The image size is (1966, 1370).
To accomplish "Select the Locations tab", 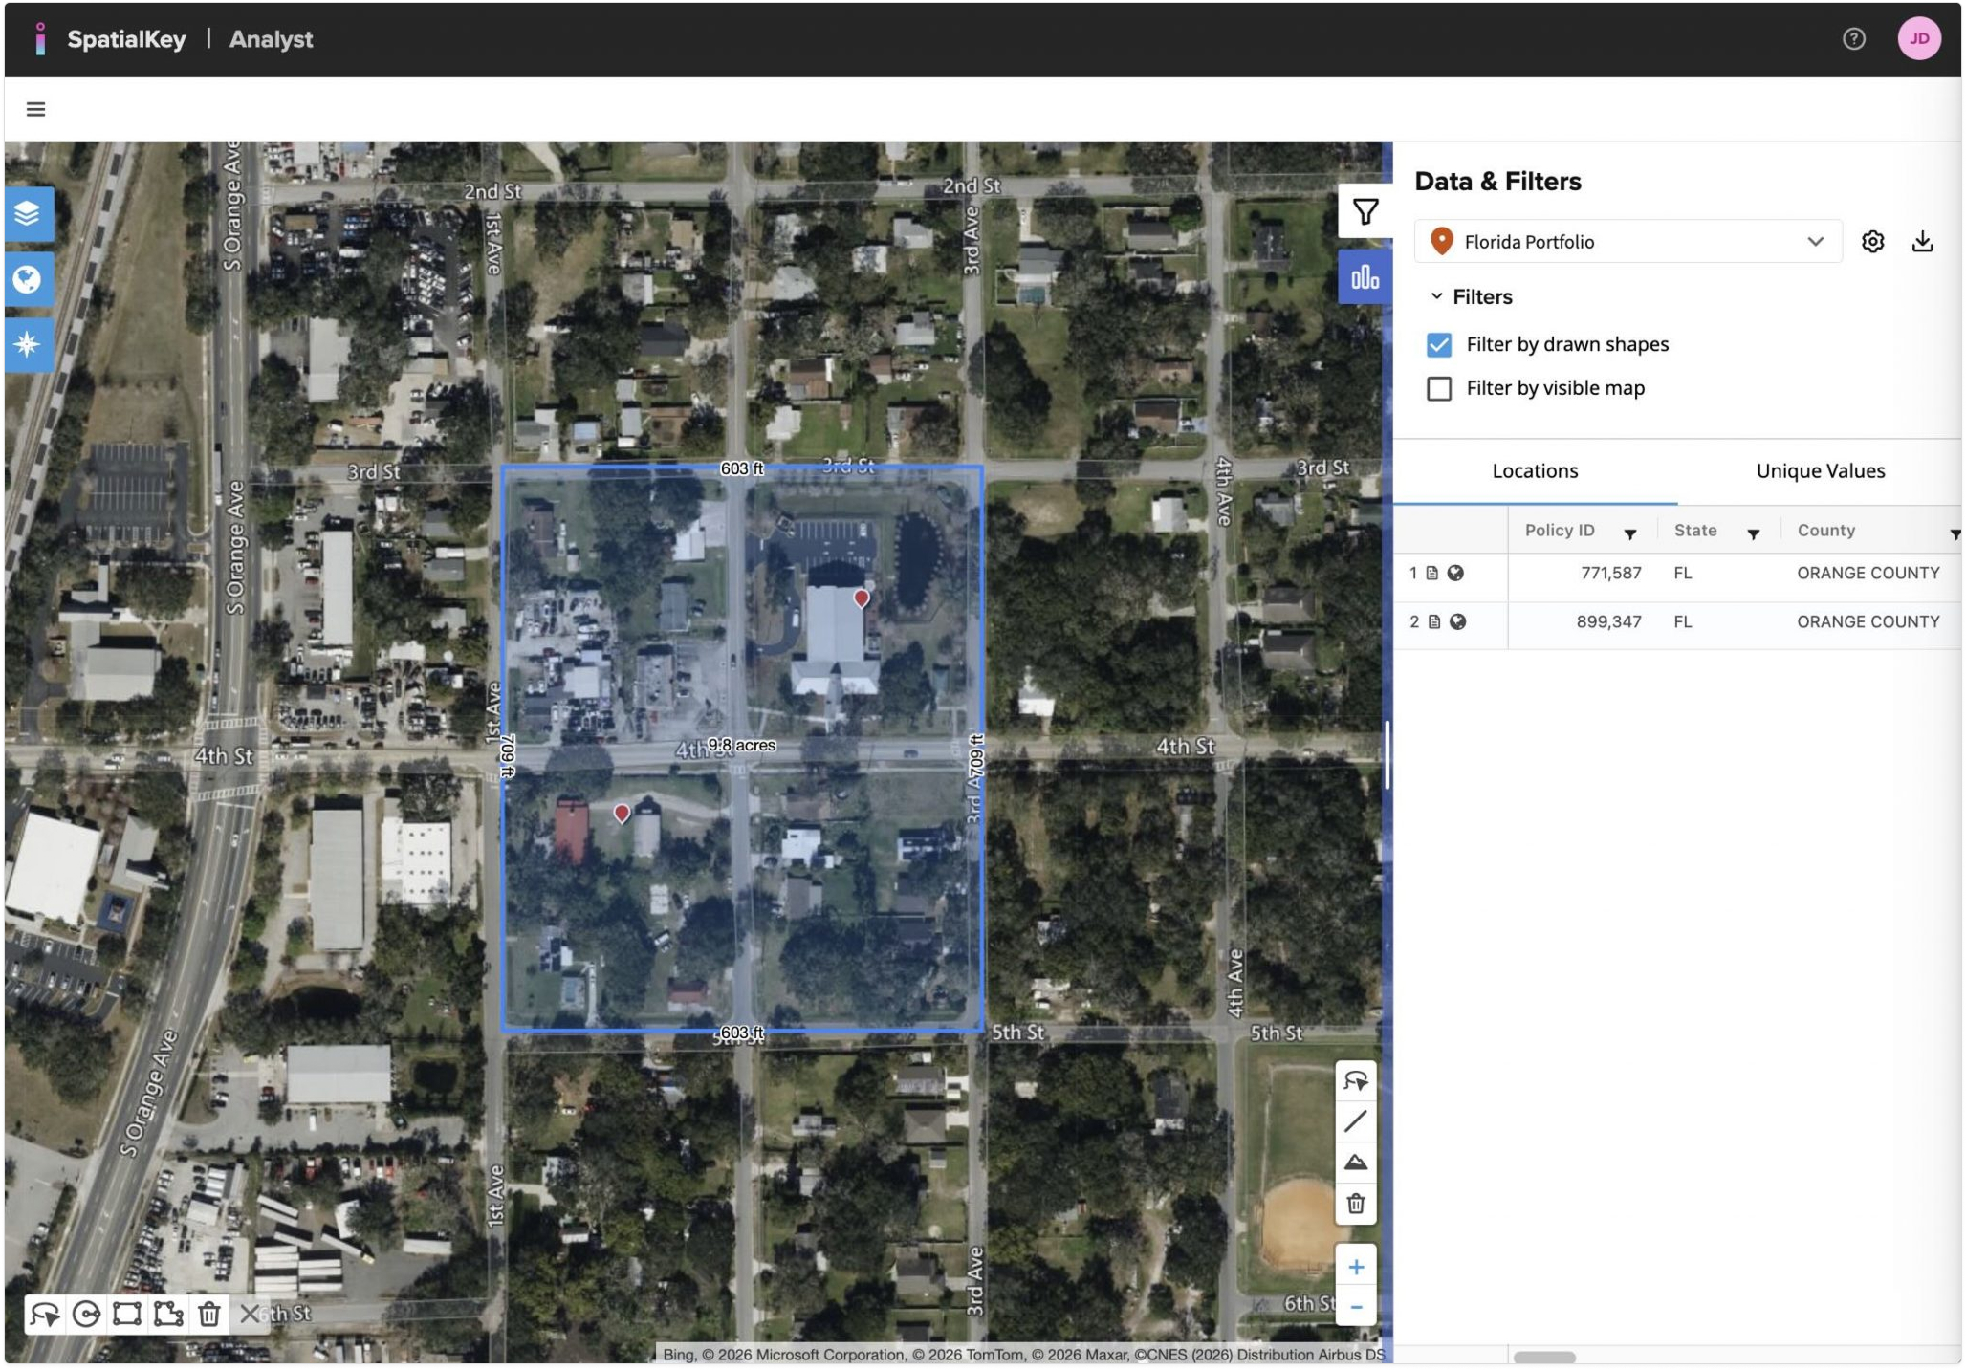I will click(1535, 471).
